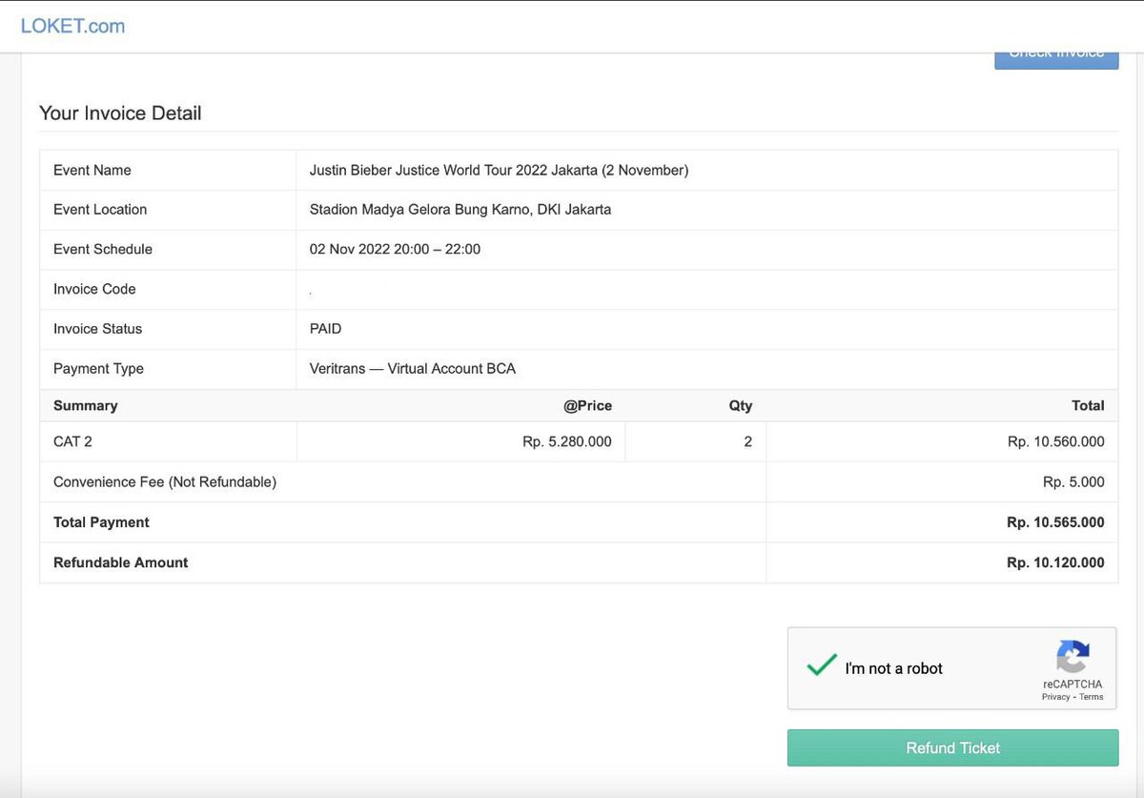Click the Your Invoice Detail heading
Image resolution: width=1144 pixels, height=798 pixels.
pyautogui.click(x=120, y=113)
